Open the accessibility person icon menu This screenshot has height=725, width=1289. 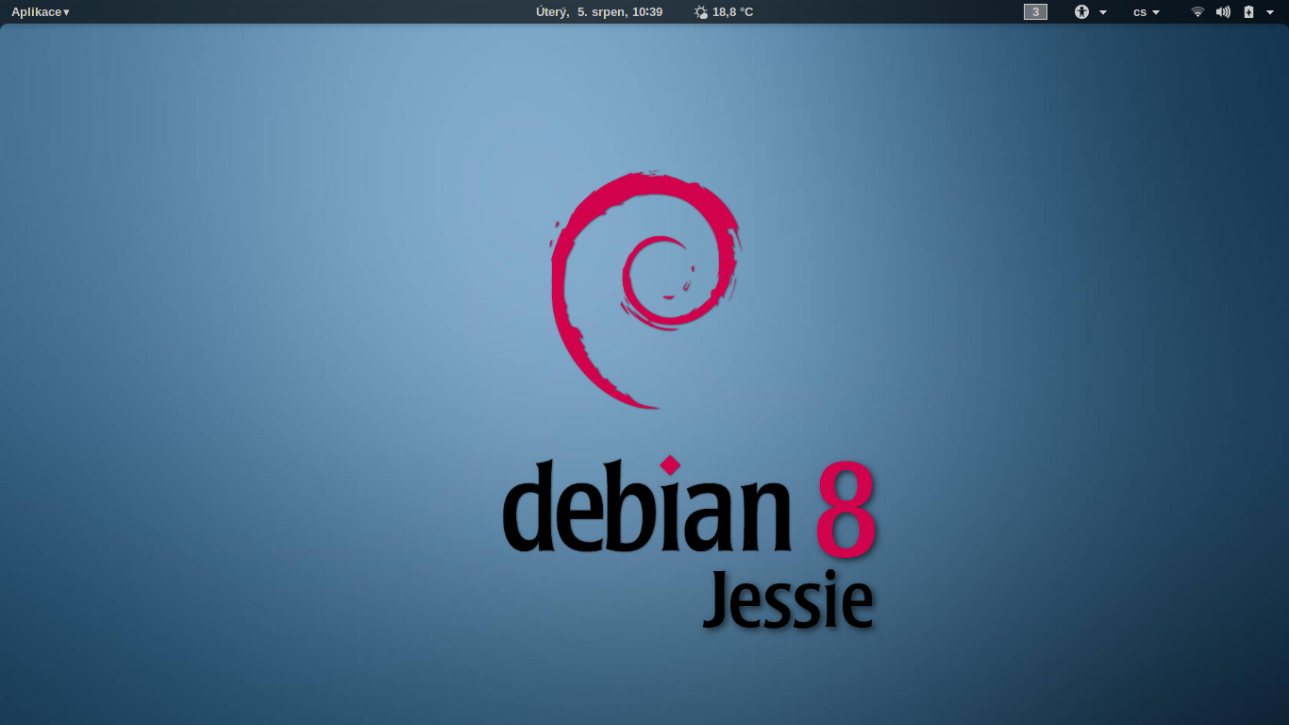pyautogui.click(x=1081, y=12)
